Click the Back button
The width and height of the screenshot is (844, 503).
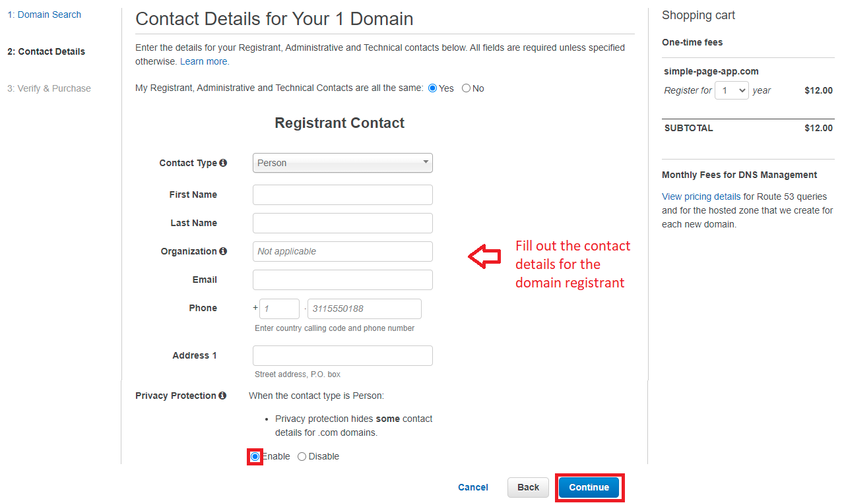(x=528, y=487)
